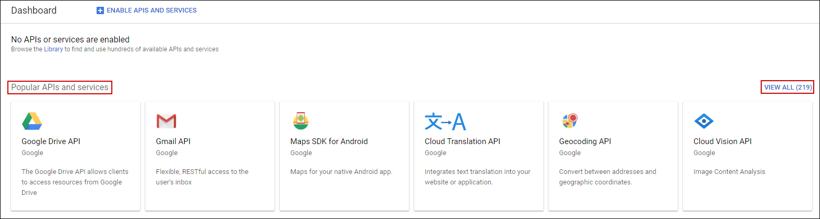The image size is (820, 219).
Task: Select Cloud Translation API title
Action: (462, 141)
